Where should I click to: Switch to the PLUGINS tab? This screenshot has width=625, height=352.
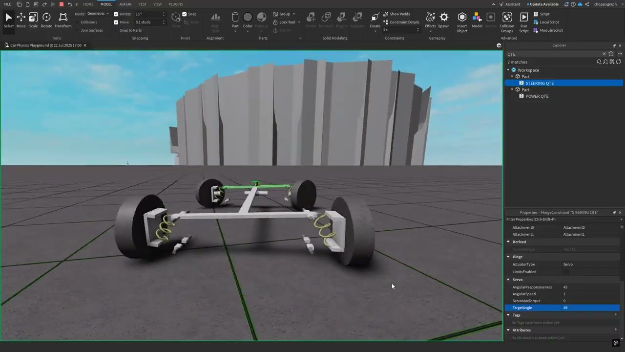pyautogui.click(x=176, y=4)
